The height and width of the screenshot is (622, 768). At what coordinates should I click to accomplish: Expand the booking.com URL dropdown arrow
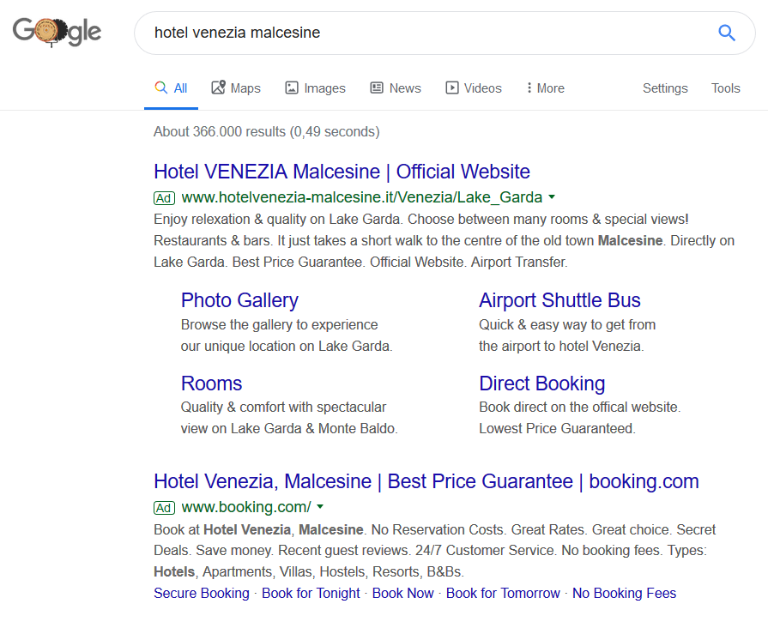319,506
